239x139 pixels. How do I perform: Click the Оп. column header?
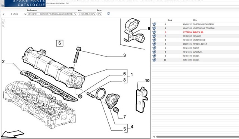195,20
